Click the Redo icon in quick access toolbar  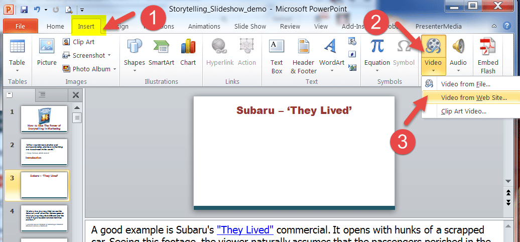[56, 9]
